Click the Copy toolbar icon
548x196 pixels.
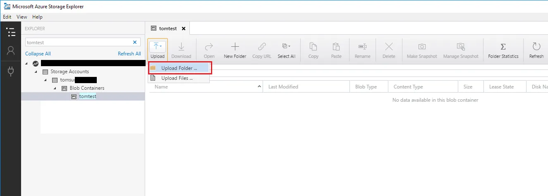313,46
